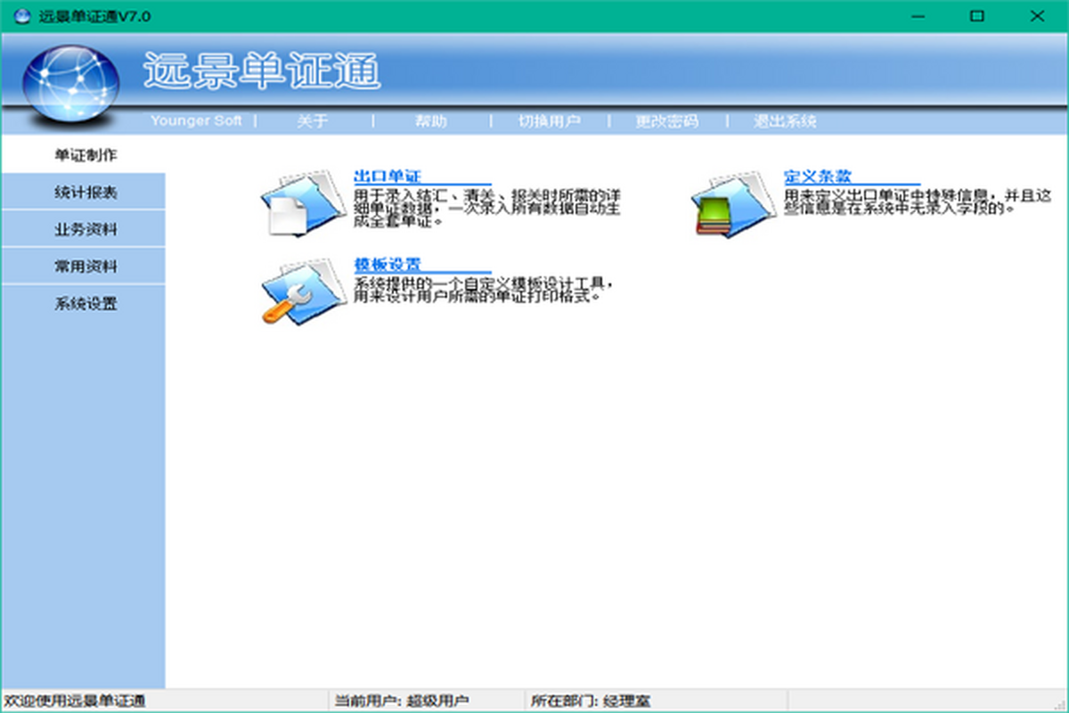Viewport: 1069px width, 713px height.
Task: Open the 模板设置 link
Action: tap(387, 265)
